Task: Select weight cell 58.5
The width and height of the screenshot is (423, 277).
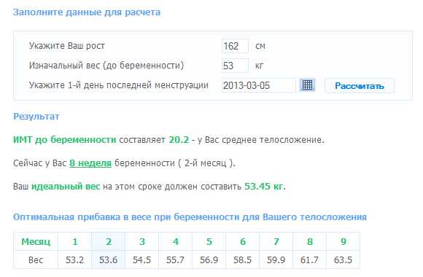Action: [243, 260]
